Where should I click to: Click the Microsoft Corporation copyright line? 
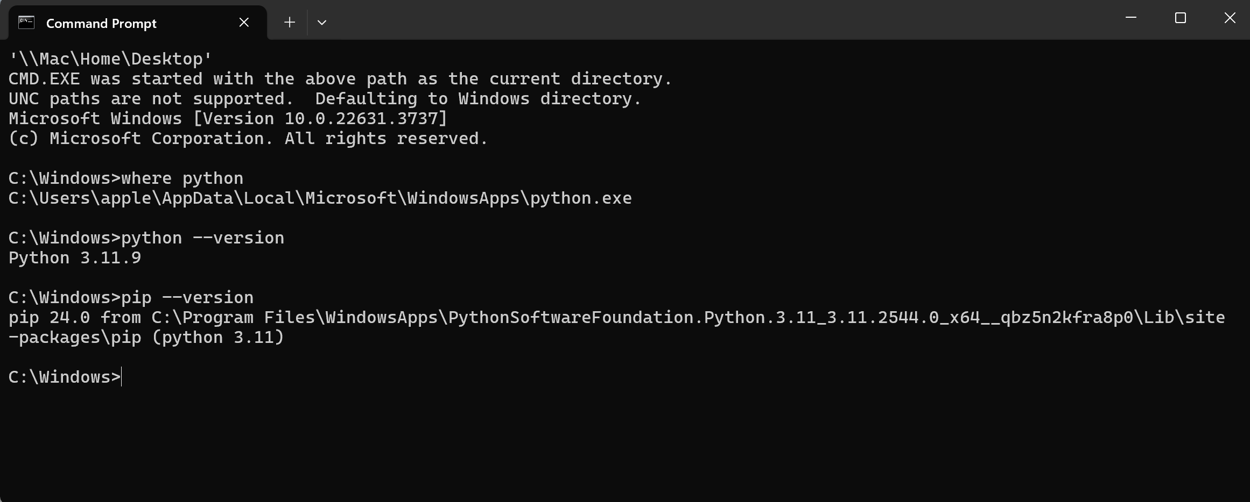coord(248,138)
